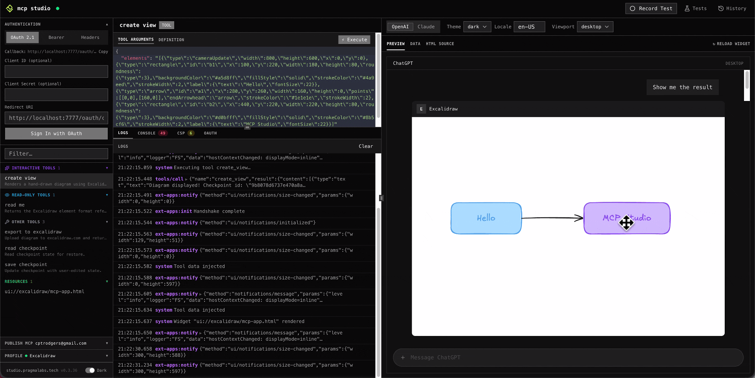Viewport: 755px width, 378px height.
Task: Open the Viewport desktop dropdown
Action: pyautogui.click(x=595, y=27)
